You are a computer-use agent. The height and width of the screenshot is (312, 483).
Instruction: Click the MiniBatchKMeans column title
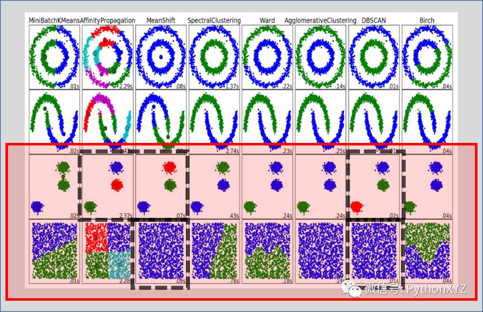coord(54,21)
